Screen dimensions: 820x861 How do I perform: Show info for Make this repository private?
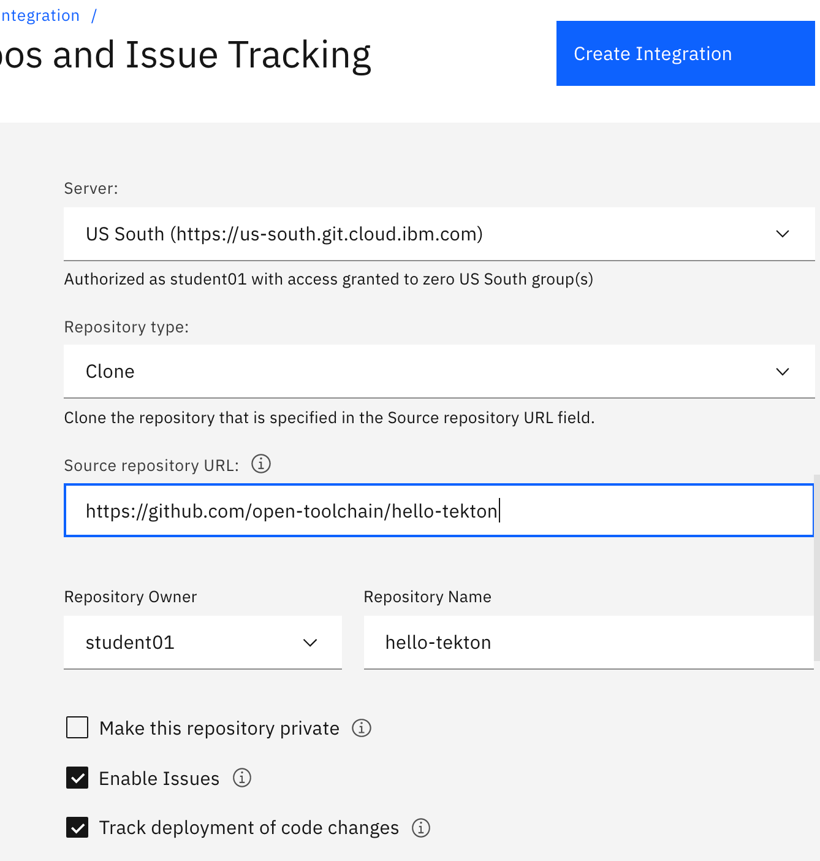[x=362, y=728]
